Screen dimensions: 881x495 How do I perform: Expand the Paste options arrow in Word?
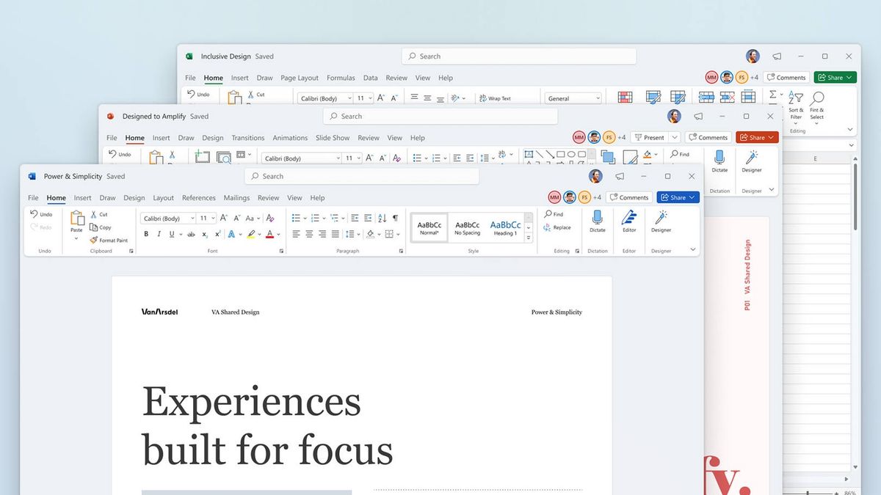(x=77, y=238)
